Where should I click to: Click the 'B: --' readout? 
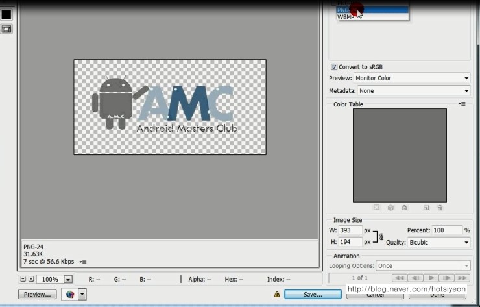pyautogui.click(x=145, y=280)
